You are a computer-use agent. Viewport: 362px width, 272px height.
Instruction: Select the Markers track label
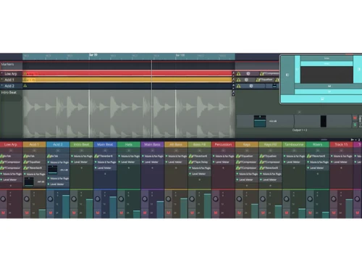[7, 65]
